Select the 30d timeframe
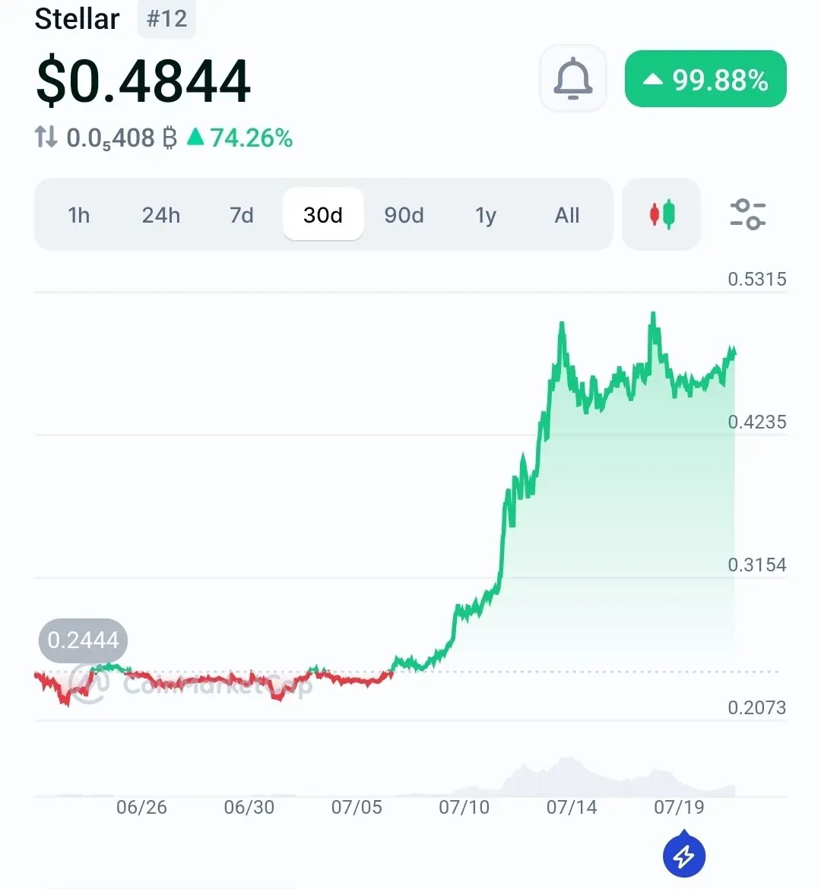 323,214
